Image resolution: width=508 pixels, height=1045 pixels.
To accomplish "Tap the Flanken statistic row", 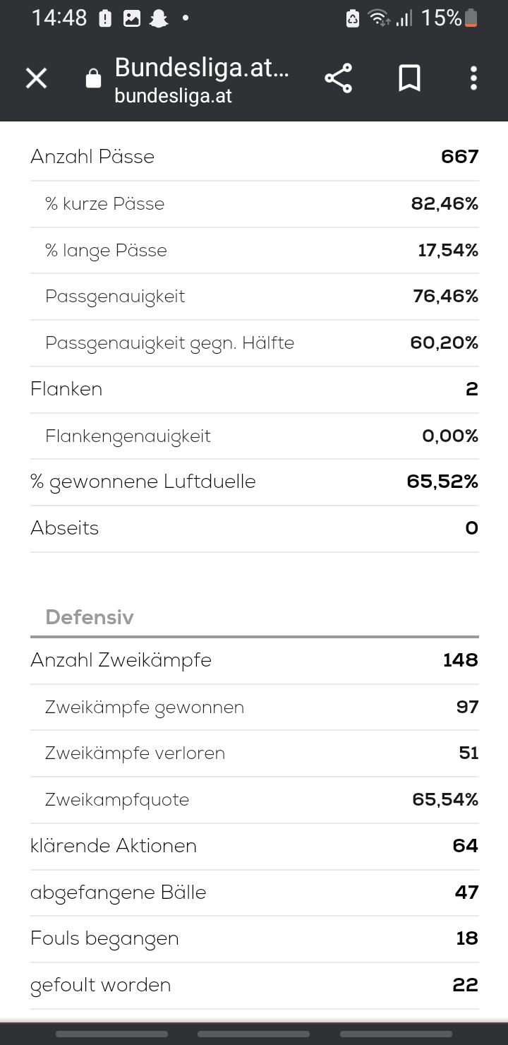I will pyautogui.click(x=254, y=389).
